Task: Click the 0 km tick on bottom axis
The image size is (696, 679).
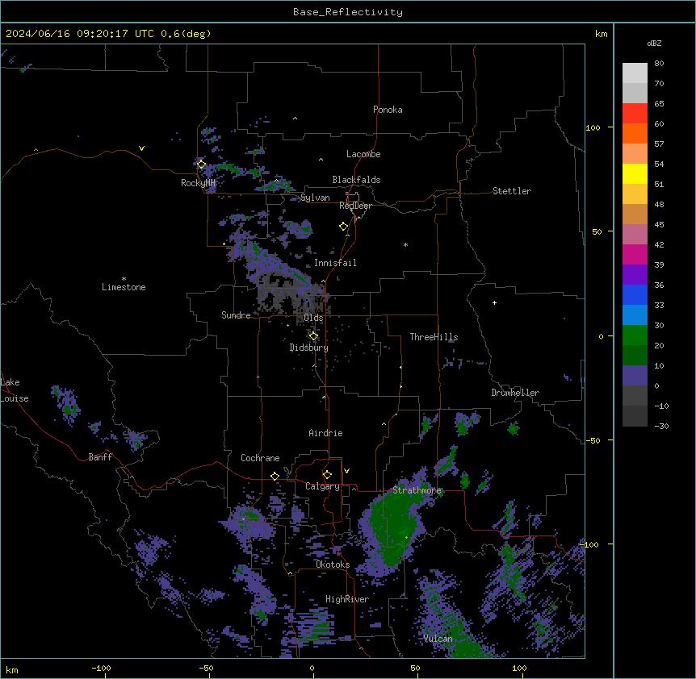Action: click(312, 668)
